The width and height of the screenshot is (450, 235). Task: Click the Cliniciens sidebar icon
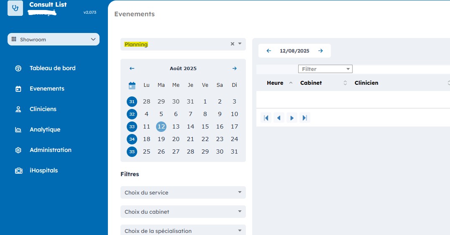tap(18, 109)
